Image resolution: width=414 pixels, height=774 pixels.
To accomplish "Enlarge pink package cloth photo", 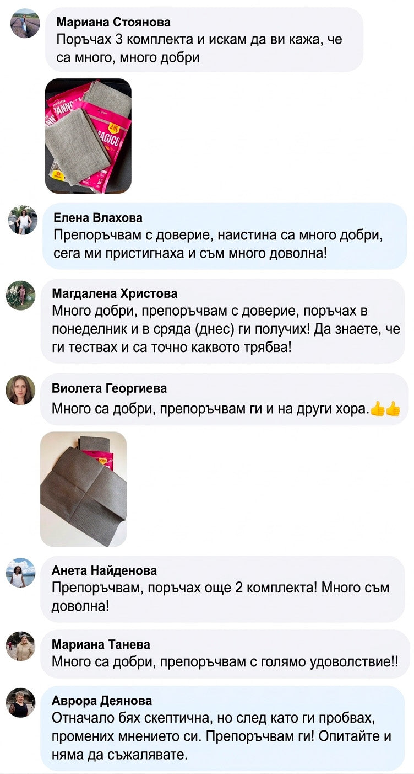I will 88,136.
